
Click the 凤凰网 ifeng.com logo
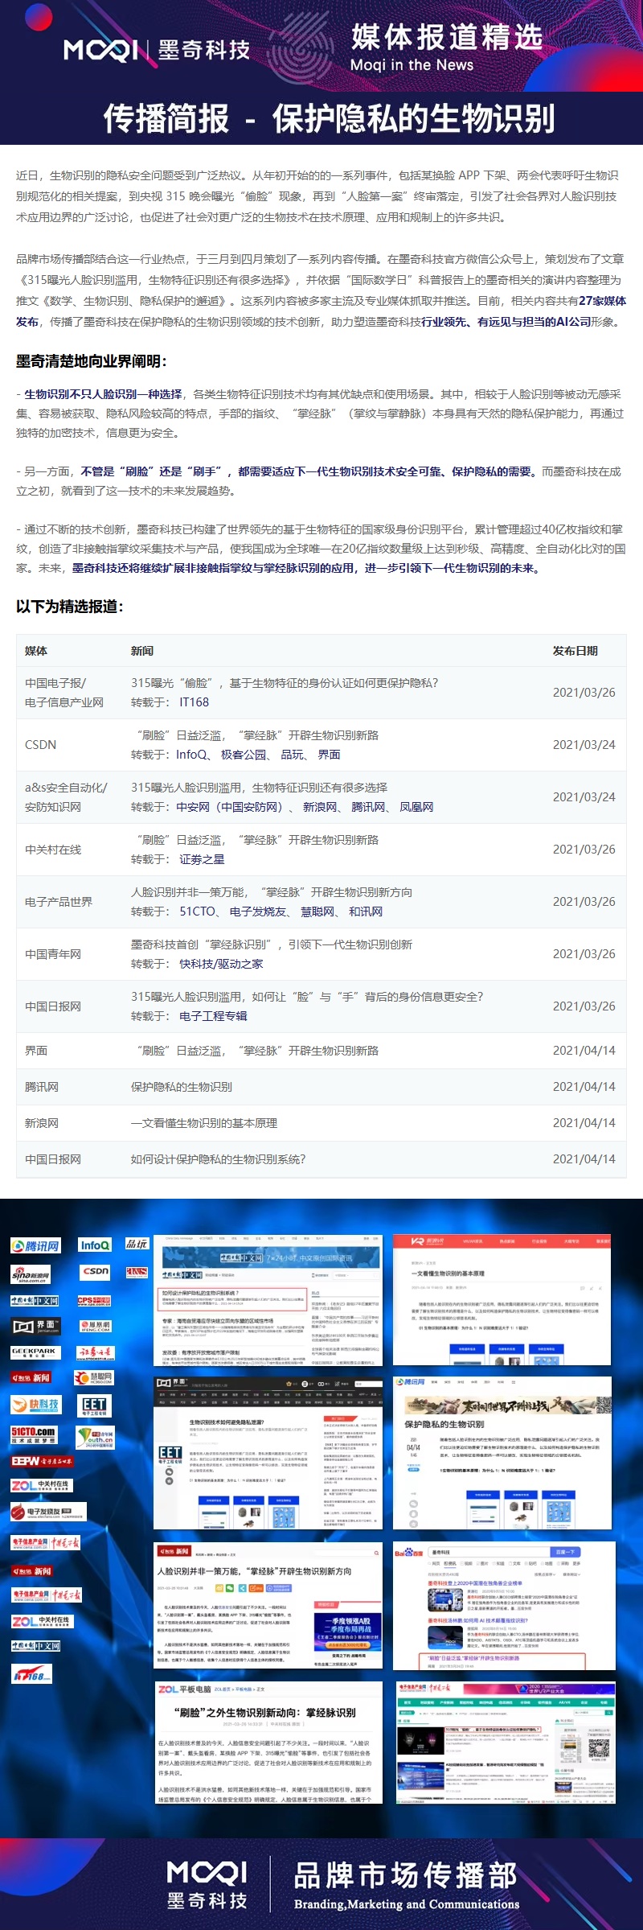[x=95, y=1326]
